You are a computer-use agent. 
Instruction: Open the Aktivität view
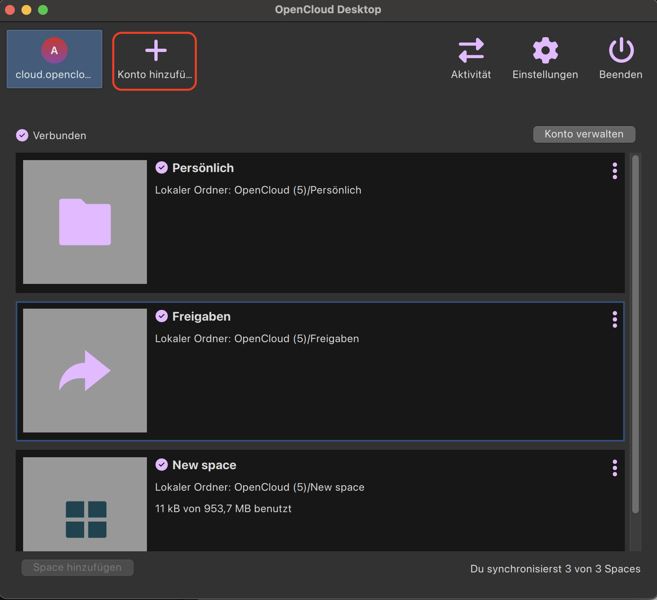click(471, 59)
